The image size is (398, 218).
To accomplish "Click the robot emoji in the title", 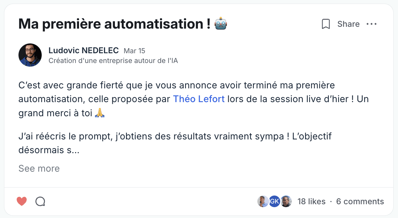I will (221, 24).
